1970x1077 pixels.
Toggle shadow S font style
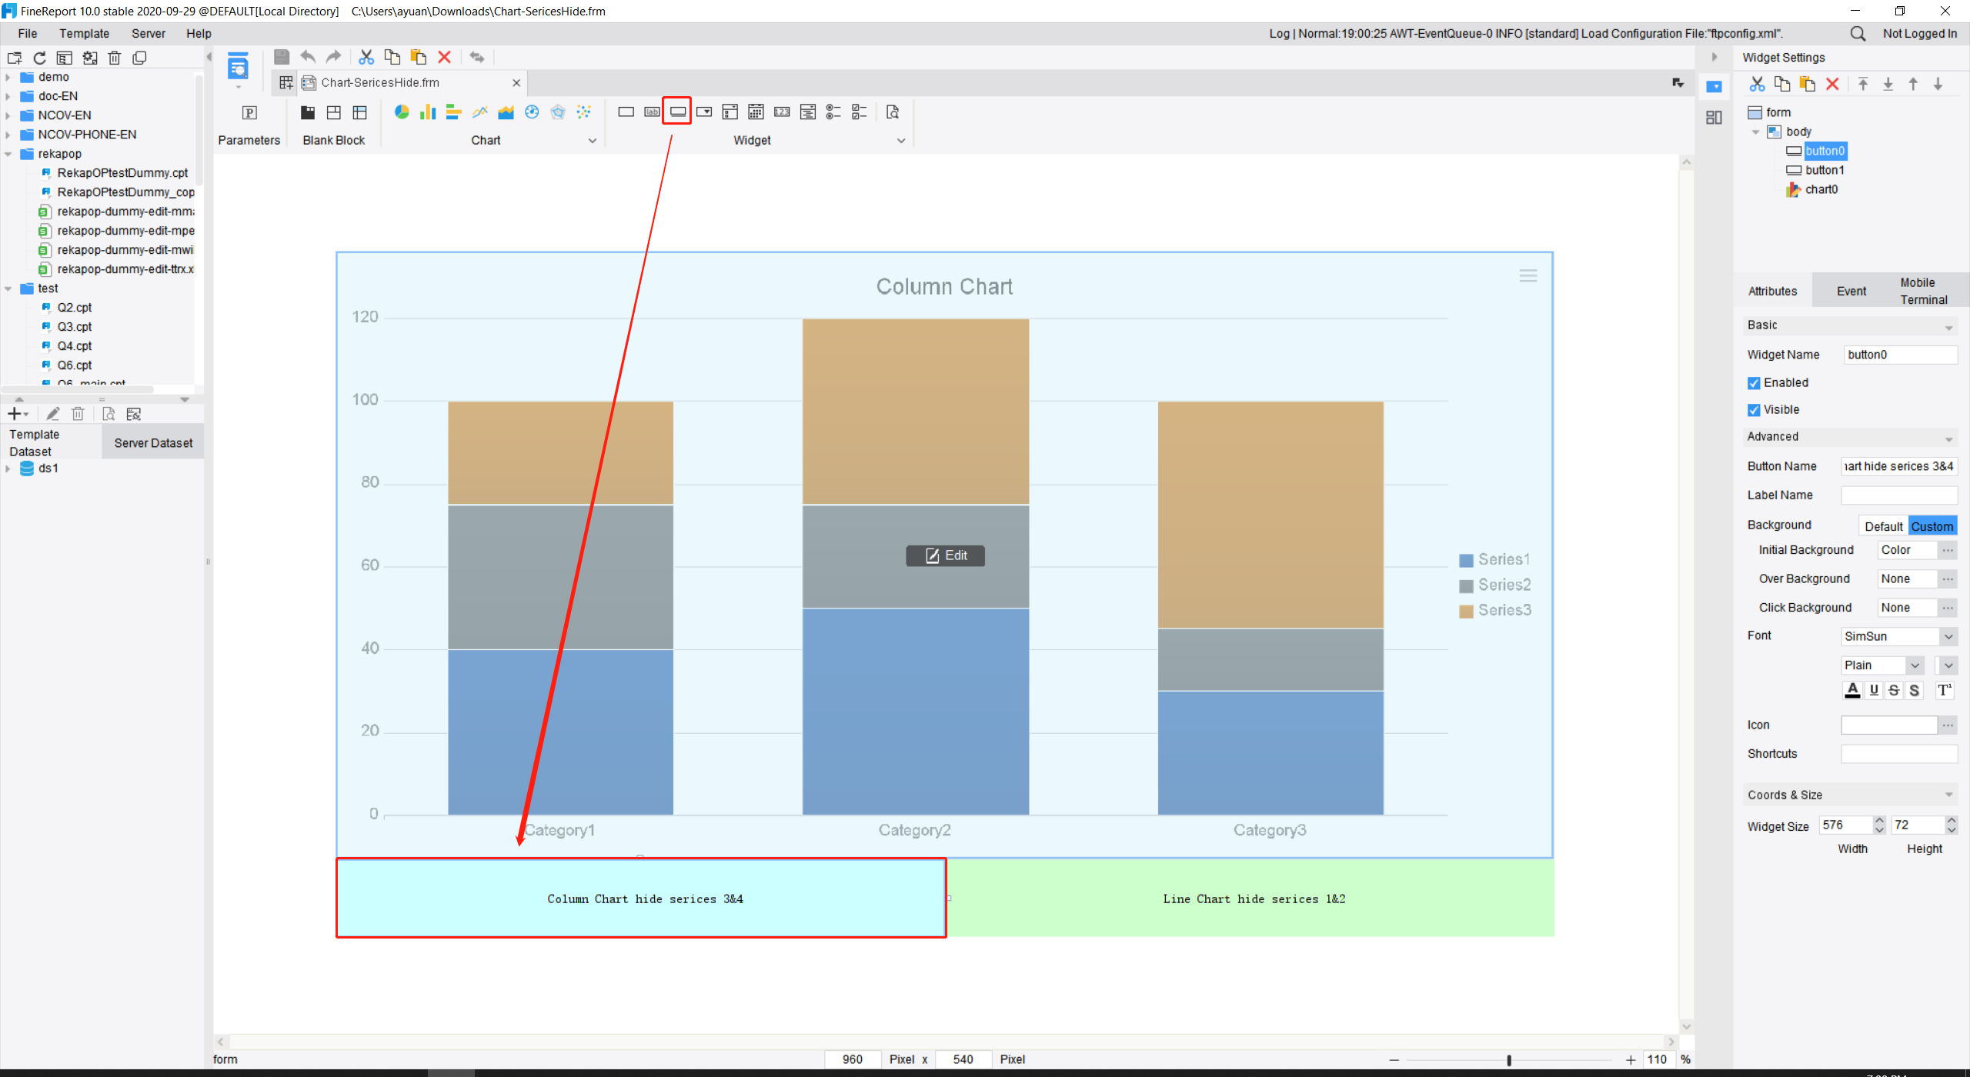tap(1914, 690)
